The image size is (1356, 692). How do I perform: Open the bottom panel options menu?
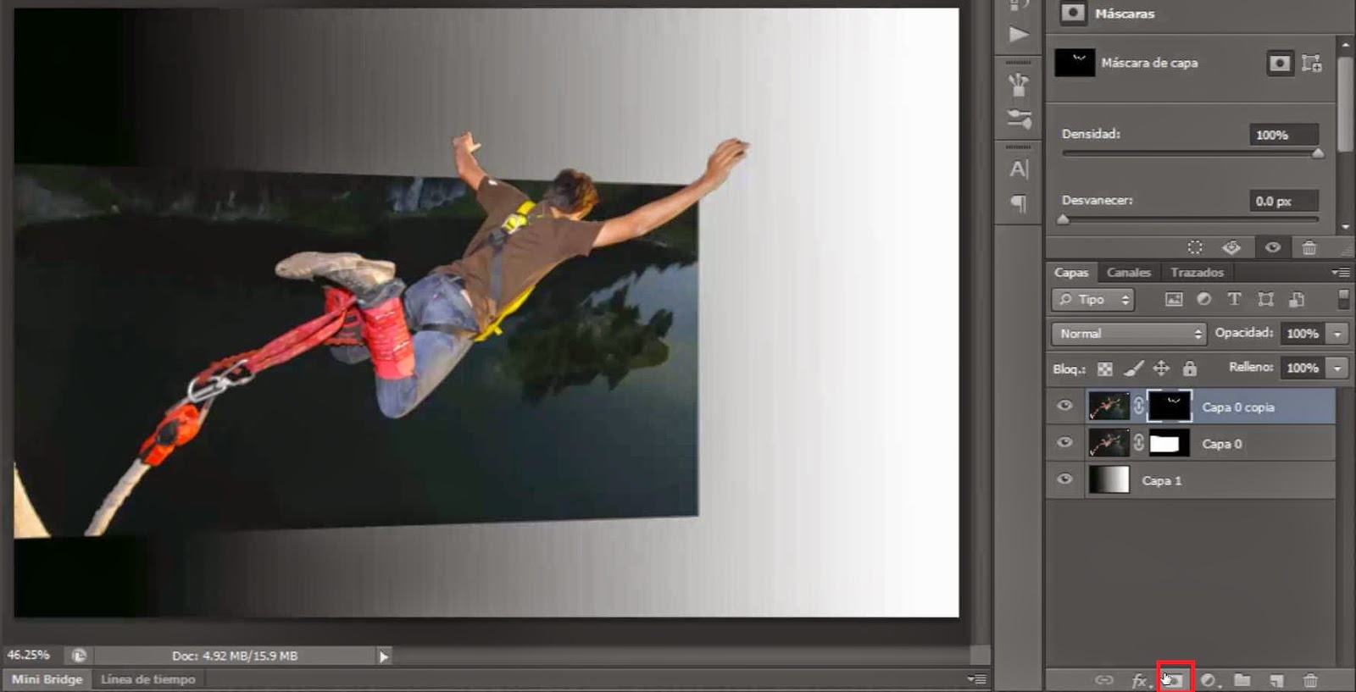pyautogui.click(x=977, y=678)
